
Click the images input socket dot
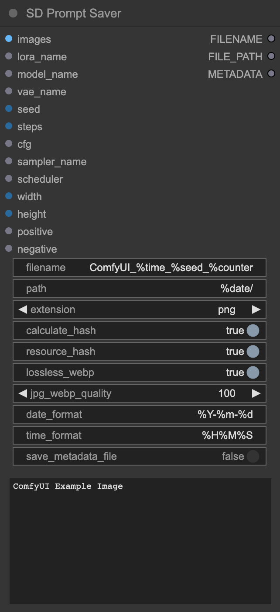click(x=9, y=39)
